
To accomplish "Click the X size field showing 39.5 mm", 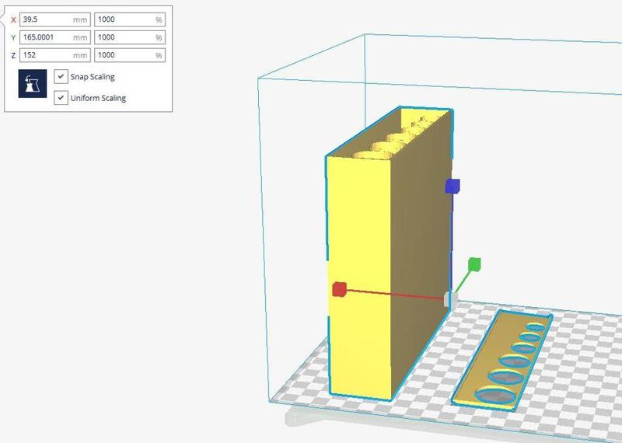I will (55, 19).
